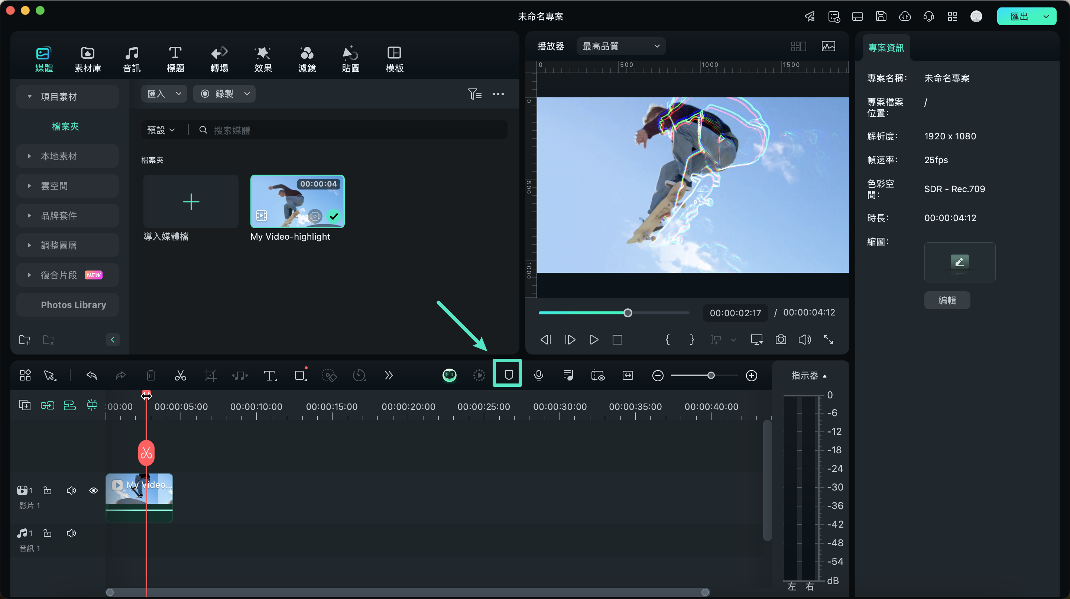The height and width of the screenshot is (599, 1070).
Task: Click the cloud upload icon
Action: [x=905, y=16]
